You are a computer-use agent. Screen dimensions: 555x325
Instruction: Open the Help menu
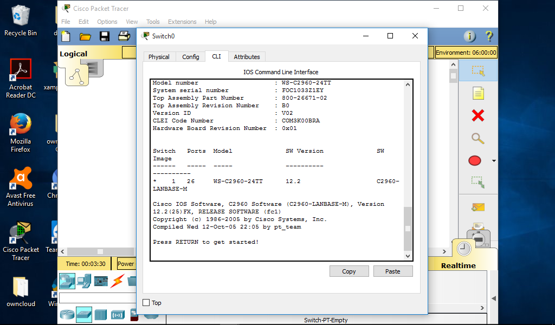[210, 22]
